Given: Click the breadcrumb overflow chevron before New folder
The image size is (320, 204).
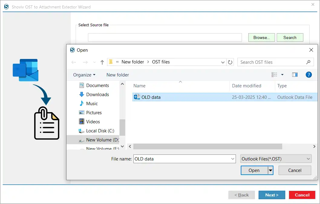Looking at the screenshot, I should coord(117,62).
